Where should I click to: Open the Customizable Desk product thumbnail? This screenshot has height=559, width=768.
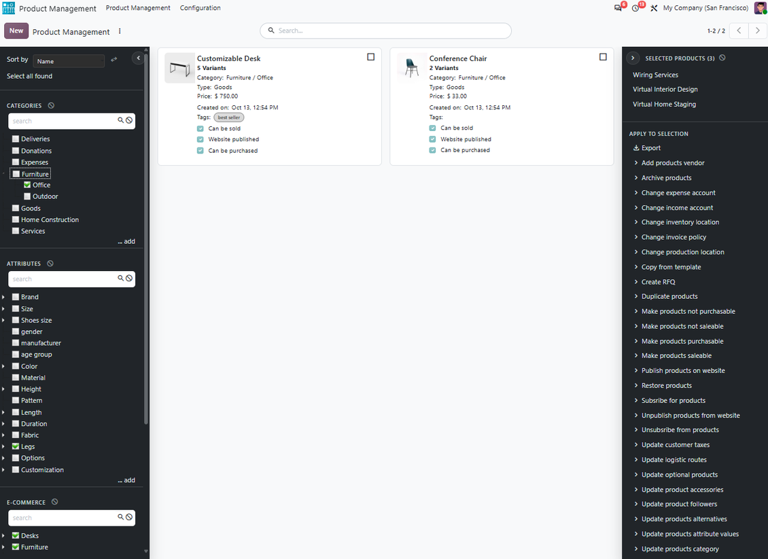[x=179, y=68]
